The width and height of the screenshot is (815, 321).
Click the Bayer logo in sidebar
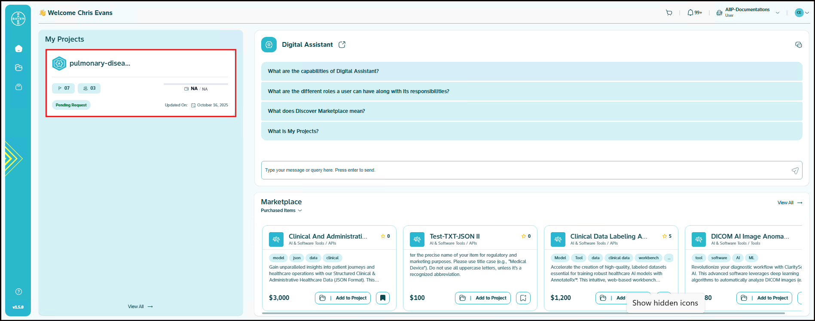(x=18, y=18)
